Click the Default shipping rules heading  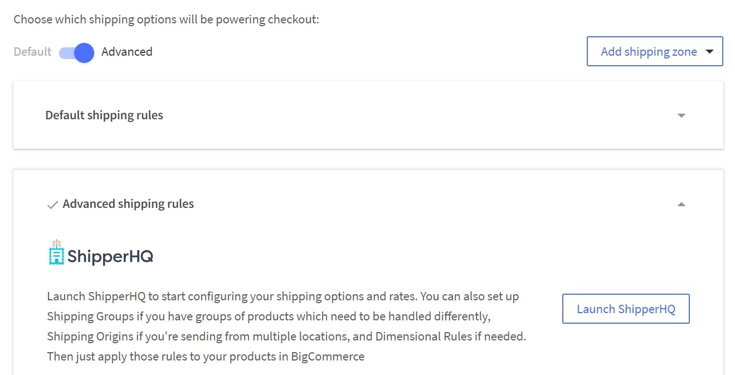click(x=104, y=115)
